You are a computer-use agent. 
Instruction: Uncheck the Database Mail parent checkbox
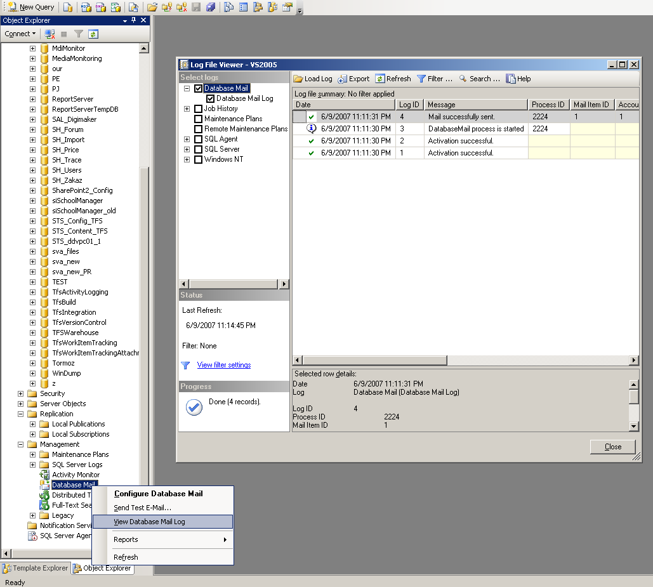[x=198, y=88]
